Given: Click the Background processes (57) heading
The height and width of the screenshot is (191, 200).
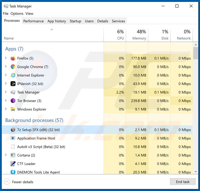Looking at the screenshot, I should pyautogui.click(x=34, y=120).
